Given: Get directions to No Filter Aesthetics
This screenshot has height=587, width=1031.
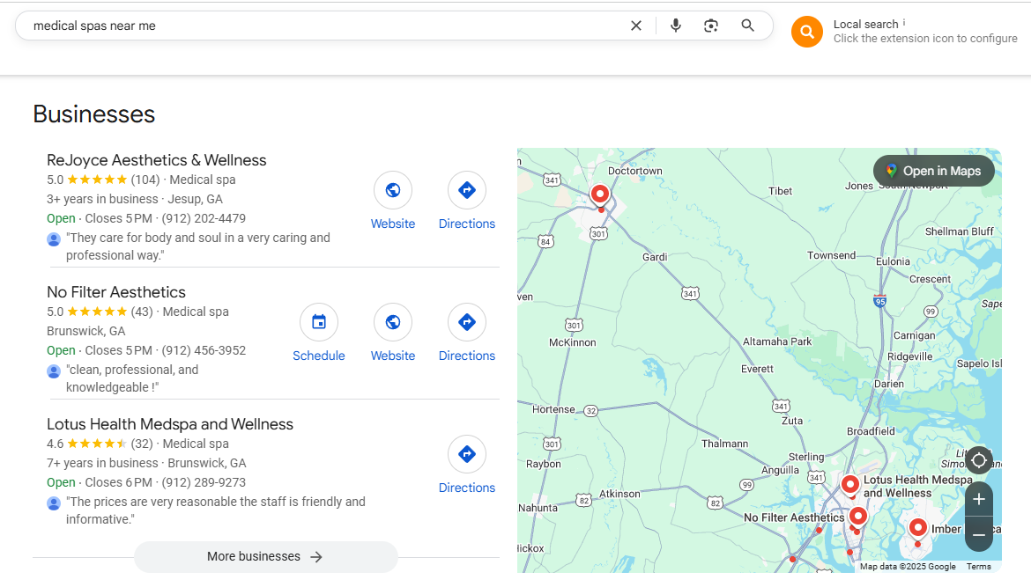Looking at the screenshot, I should (x=467, y=322).
